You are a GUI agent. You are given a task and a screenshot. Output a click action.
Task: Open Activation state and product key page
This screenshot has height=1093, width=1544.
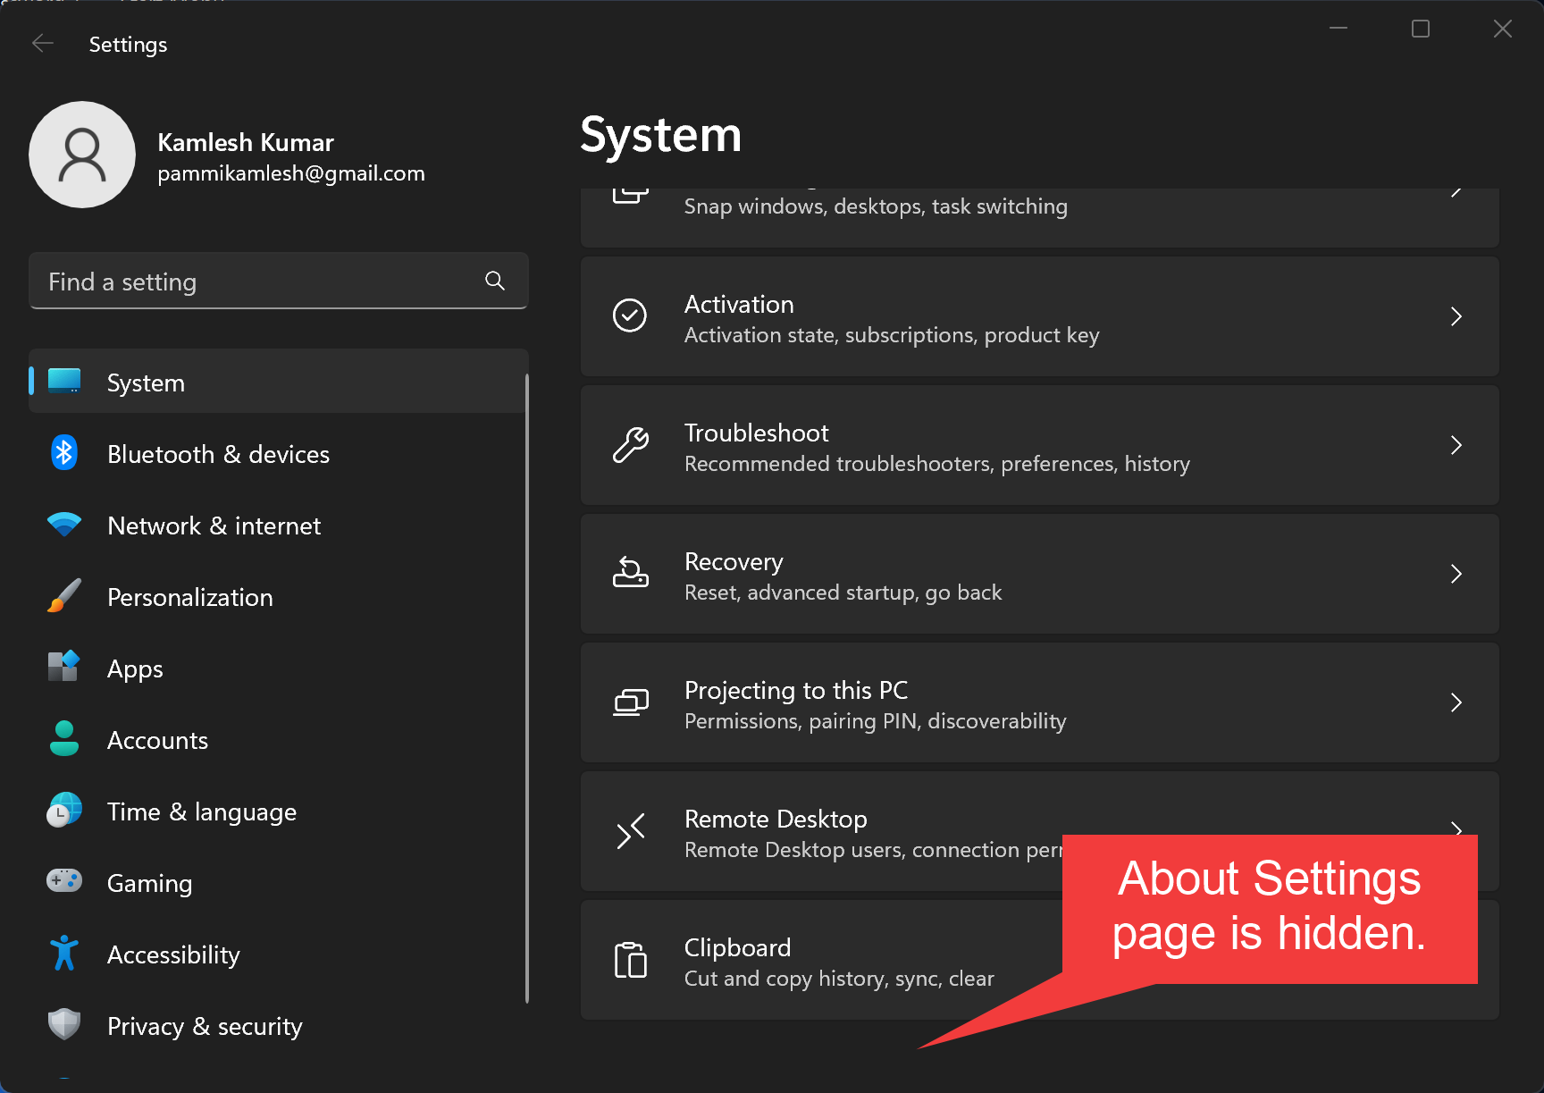click(x=1039, y=316)
